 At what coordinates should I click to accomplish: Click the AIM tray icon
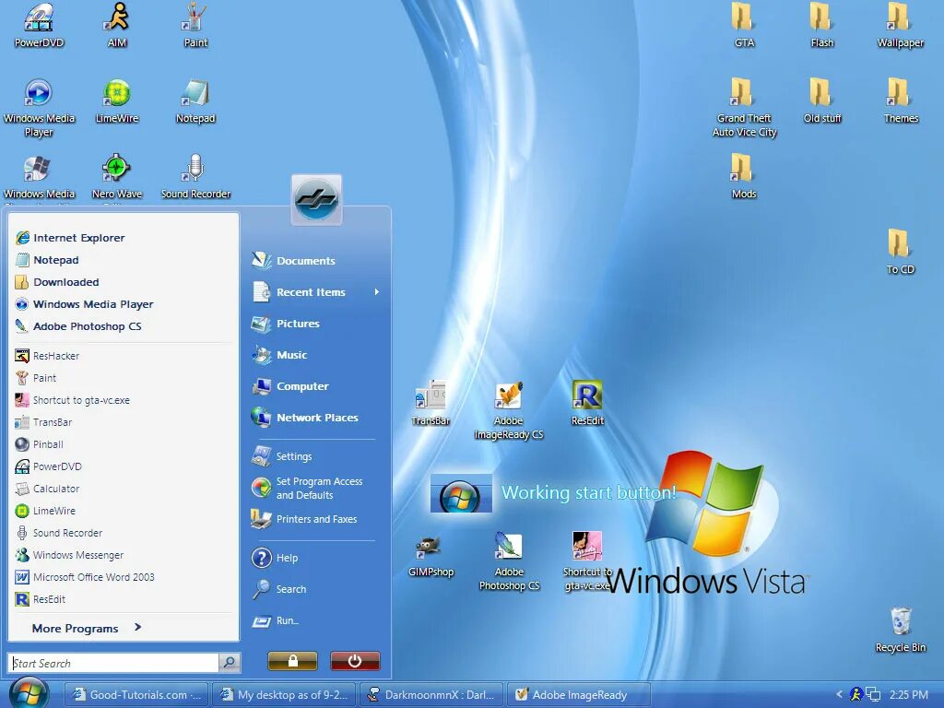click(x=856, y=695)
